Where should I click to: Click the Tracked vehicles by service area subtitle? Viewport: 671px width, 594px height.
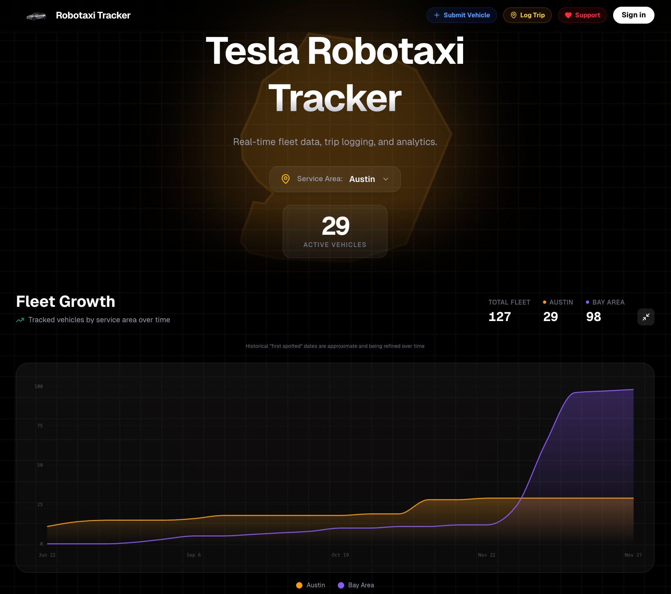coord(99,320)
